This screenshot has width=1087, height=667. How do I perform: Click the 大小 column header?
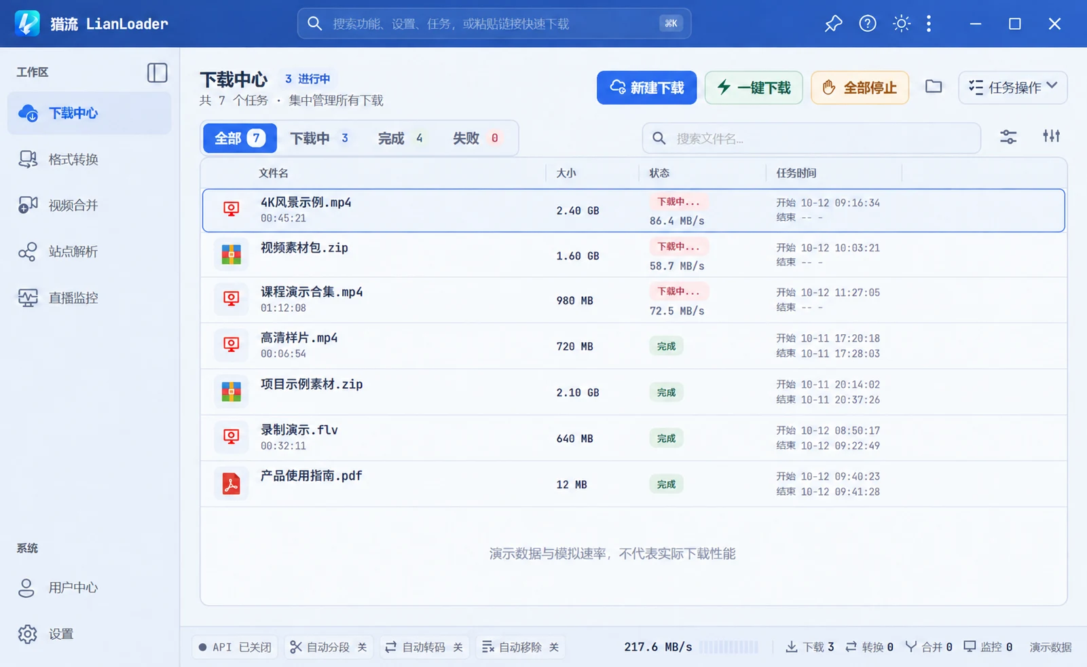pos(566,173)
